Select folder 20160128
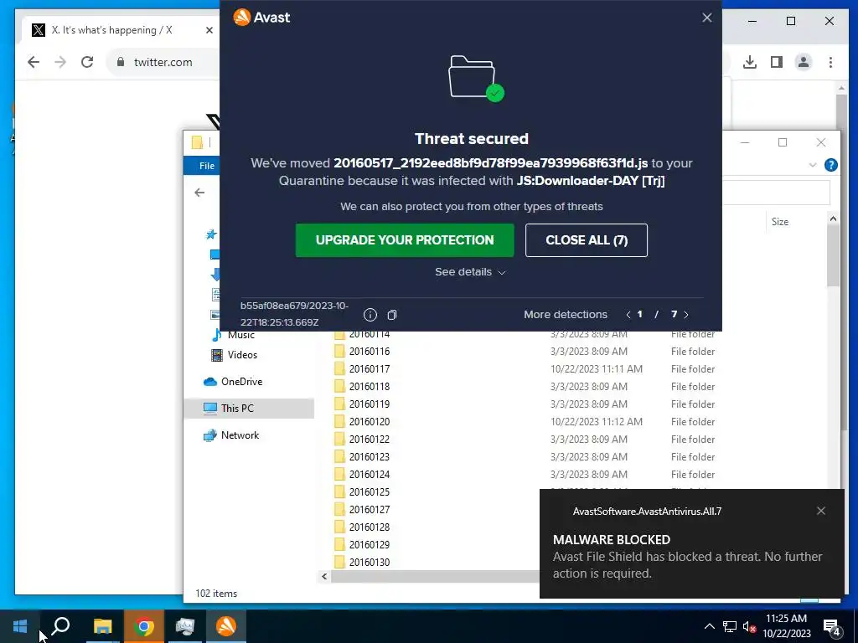858x643 pixels. click(x=370, y=527)
